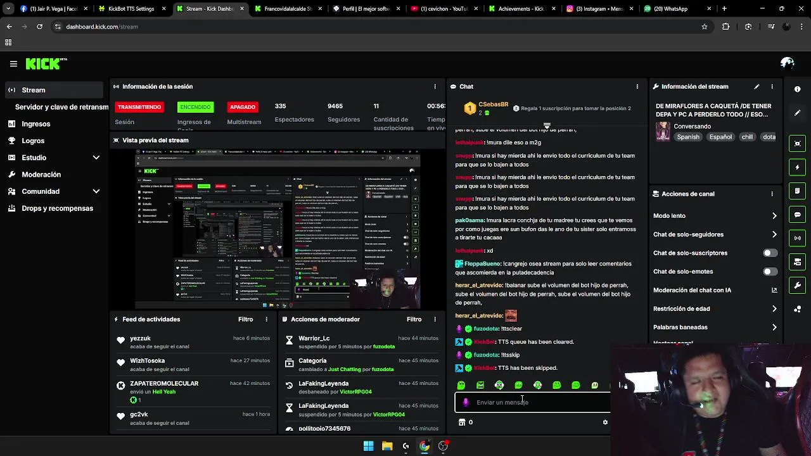Toggle the document widget icon in right toolbar

798,191
